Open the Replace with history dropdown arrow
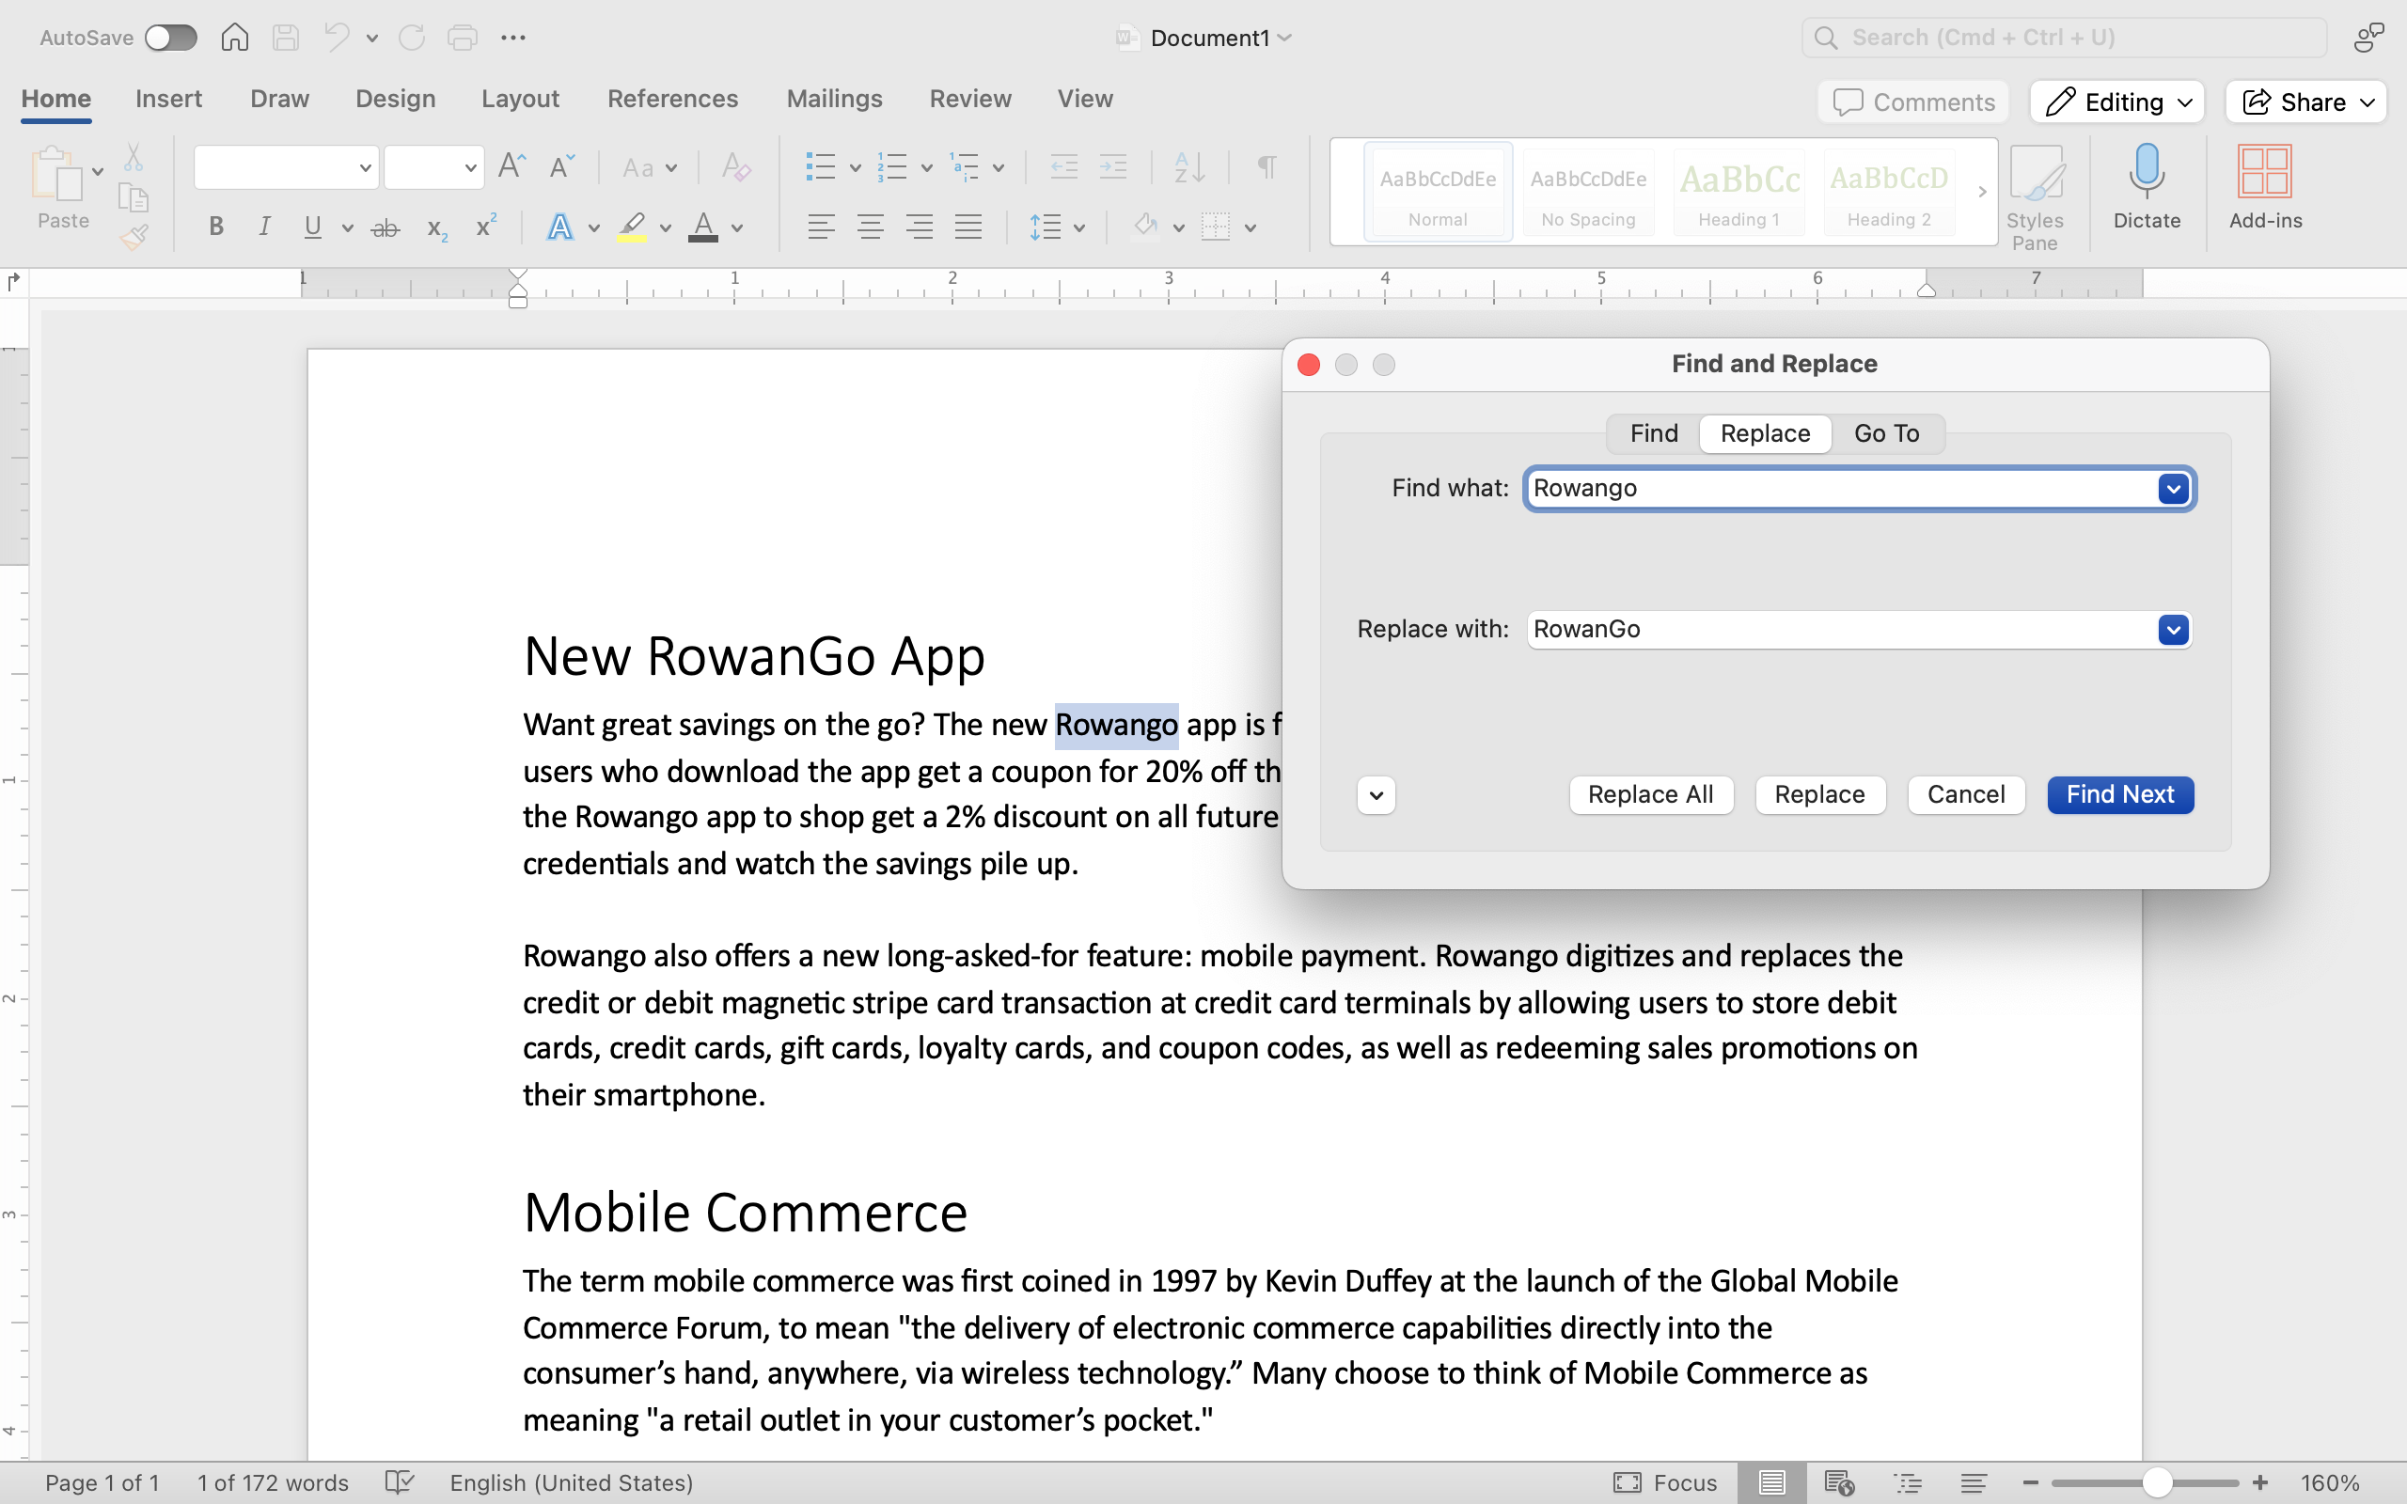Image resolution: width=2407 pixels, height=1504 pixels. [x=2173, y=630]
